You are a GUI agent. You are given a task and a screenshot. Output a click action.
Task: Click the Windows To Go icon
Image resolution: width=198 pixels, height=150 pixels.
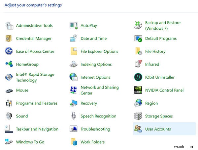9,141
